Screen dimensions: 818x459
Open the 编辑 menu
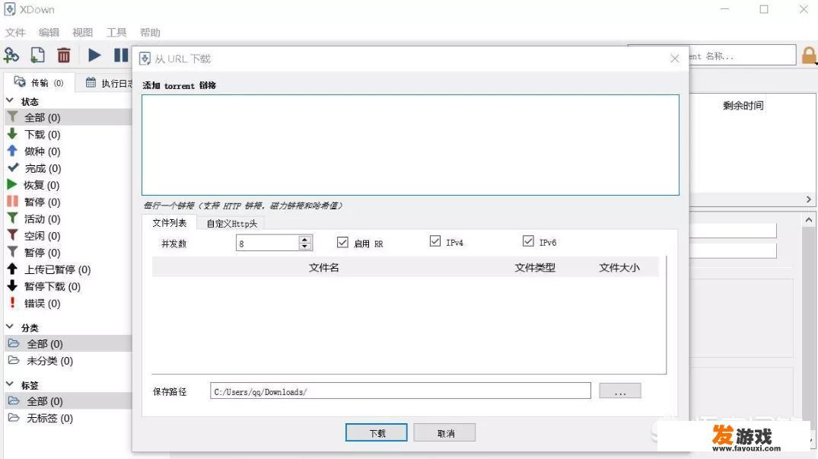[x=49, y=32]
